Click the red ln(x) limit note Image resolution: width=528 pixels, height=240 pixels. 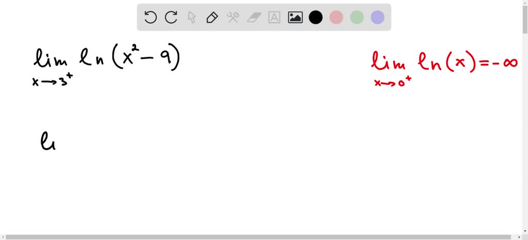tap(444, 69)
